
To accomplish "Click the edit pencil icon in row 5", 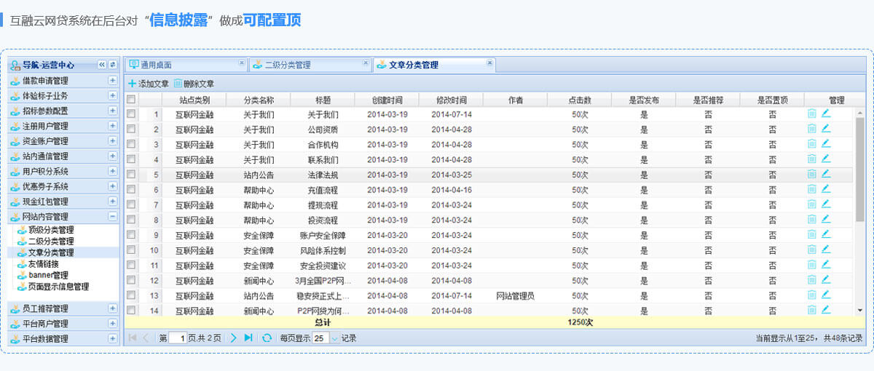I will (x=826, y=174).
